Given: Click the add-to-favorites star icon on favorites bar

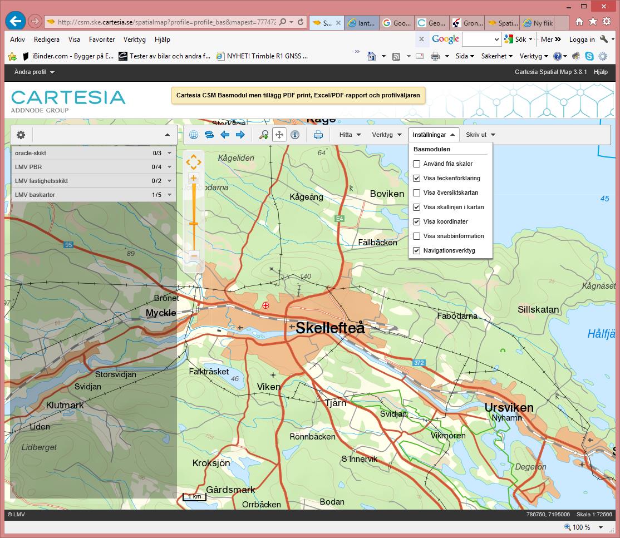Looking at the screenshot, I should click(12, 56).
